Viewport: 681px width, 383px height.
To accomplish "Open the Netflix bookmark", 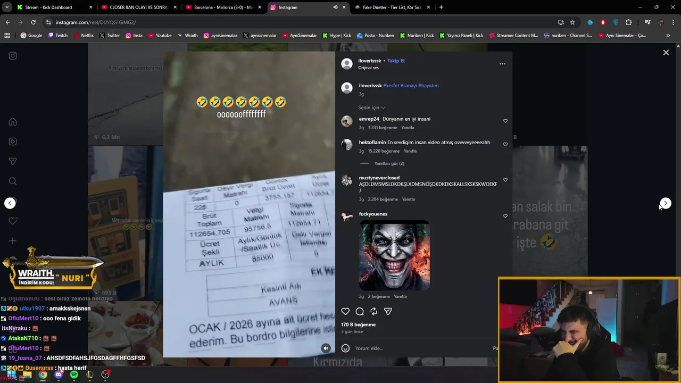I will tap(84, 36).
